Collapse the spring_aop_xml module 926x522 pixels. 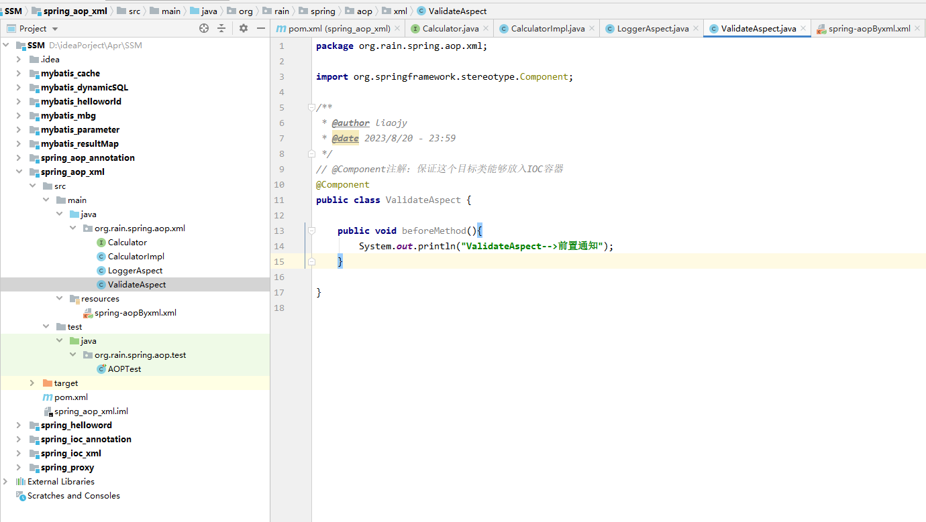coord(19,172)
